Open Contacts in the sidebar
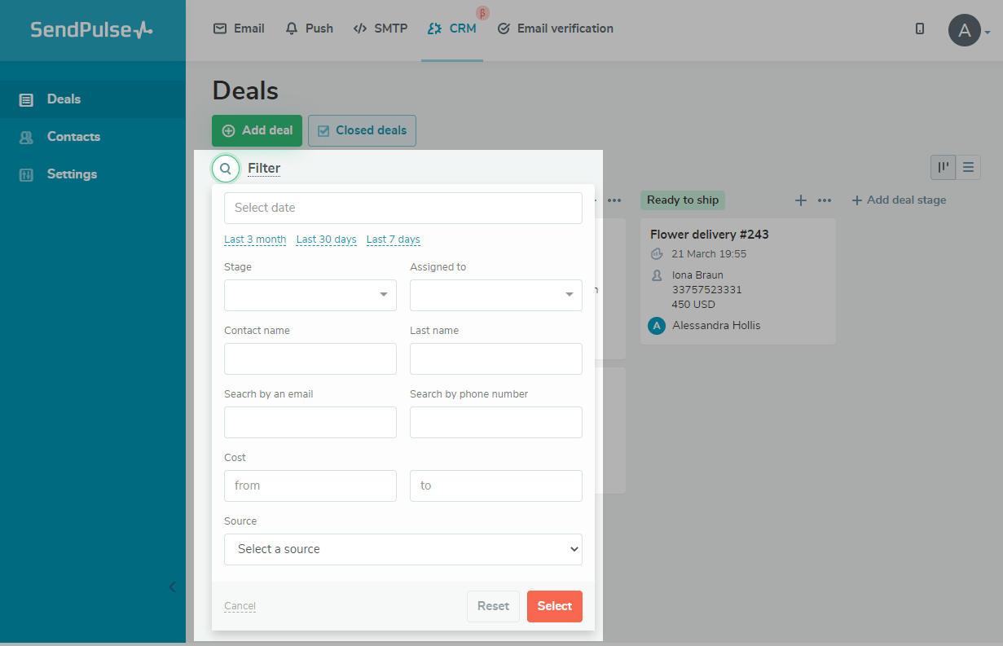Viewport: 1003px width, 646px height. pyautogui.click(x=73, y=137)
